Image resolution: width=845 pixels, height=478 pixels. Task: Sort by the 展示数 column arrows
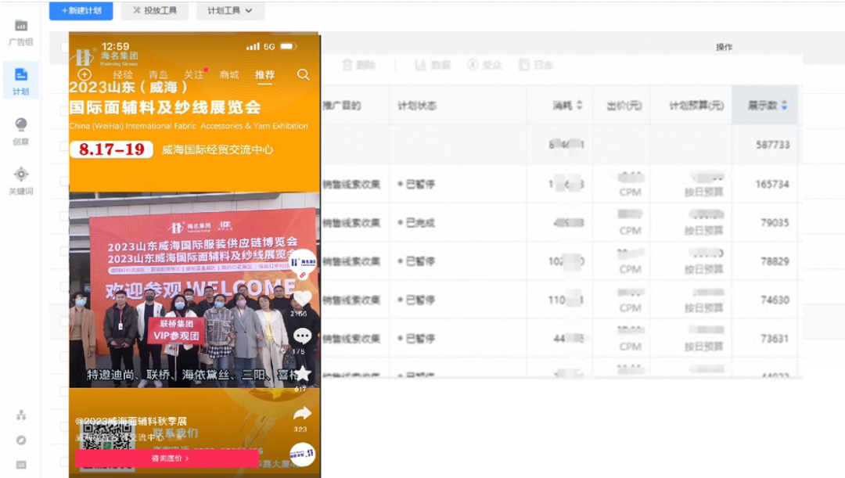(x=784, y=105)
